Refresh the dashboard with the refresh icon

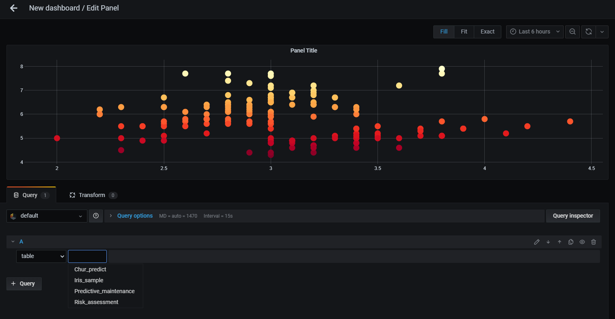coord(589,31)
